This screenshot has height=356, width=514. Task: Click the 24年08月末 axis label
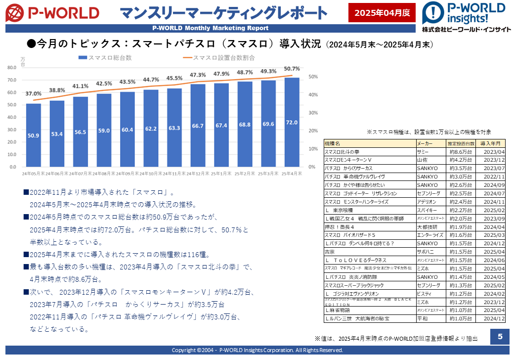point(104,174)
